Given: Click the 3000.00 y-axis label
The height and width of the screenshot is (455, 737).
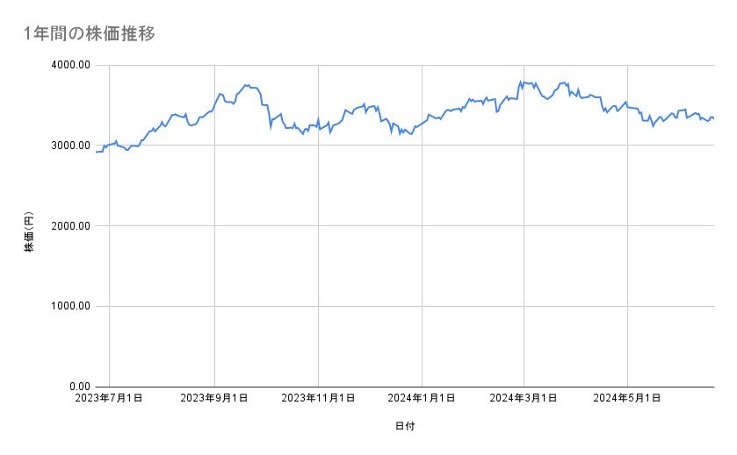Looking at the screenshot, I should pyautogui.click(x=69, y=146).
